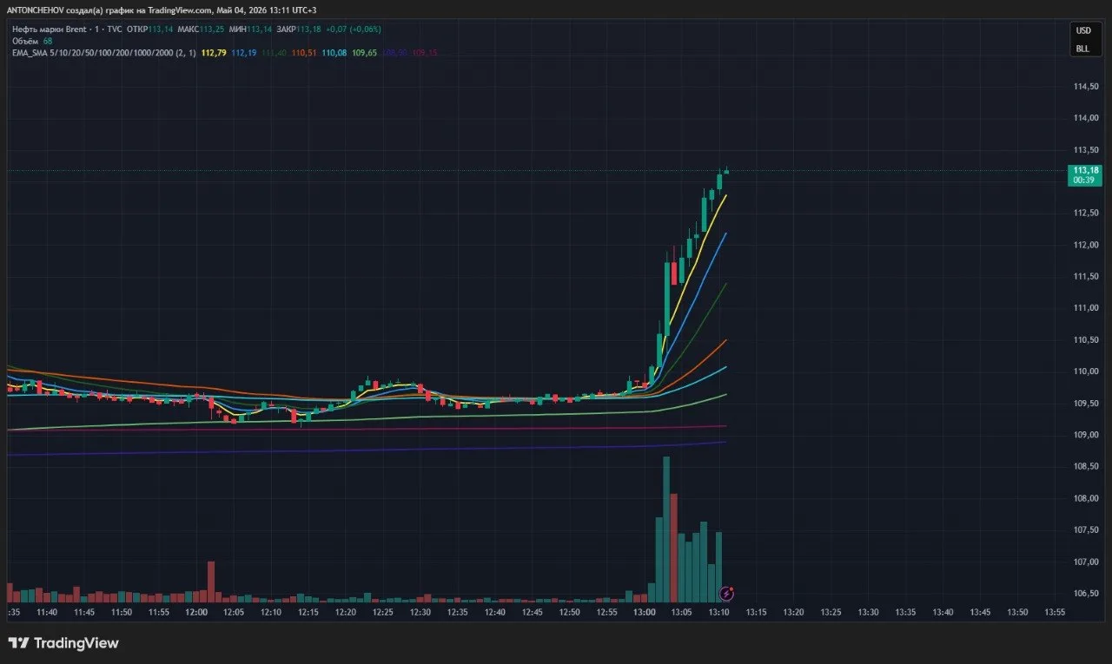Click the 13:05 time axis label
The width and height of the screenshot is (1112, 664).
click(x=682, y=613)
